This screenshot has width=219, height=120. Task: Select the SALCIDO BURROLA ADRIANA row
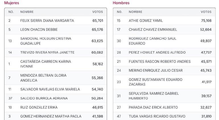[x=55, y=98]
